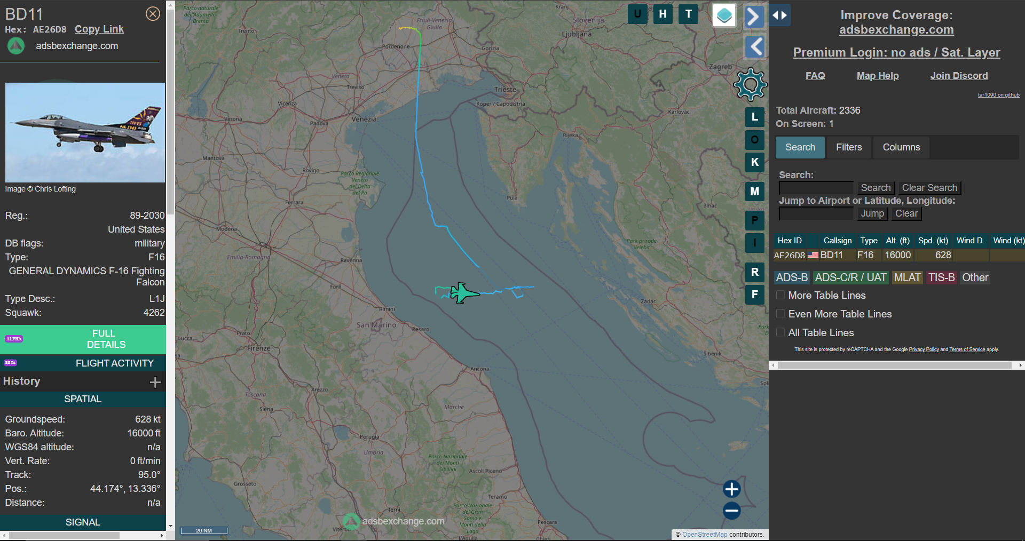Click the right panel horizontal scrollbar
This screenshot has height=541, width=1025.
894,365
